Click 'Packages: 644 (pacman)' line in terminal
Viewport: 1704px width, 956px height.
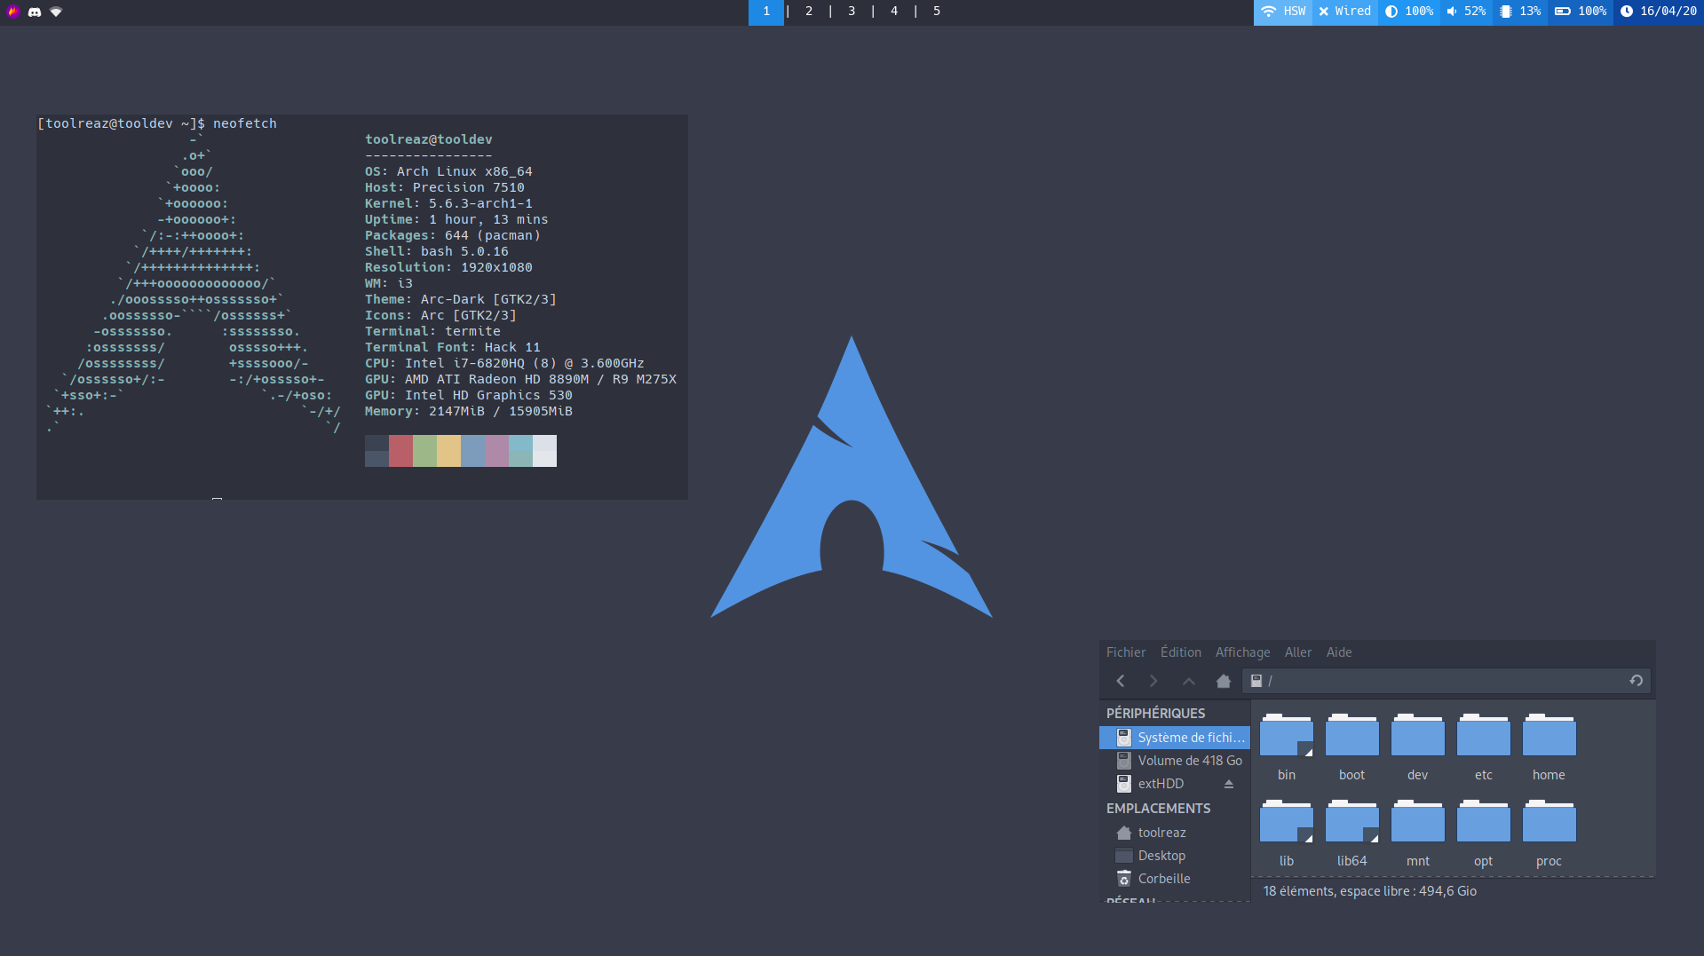[x=453, y=235]
